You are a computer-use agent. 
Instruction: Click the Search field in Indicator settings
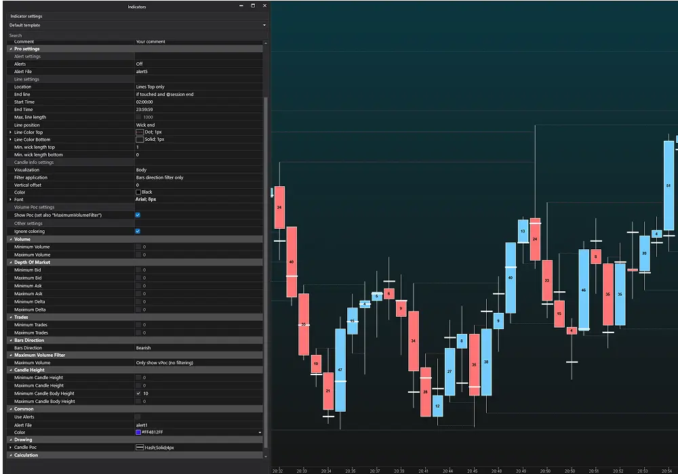click(x=136, y=35)
